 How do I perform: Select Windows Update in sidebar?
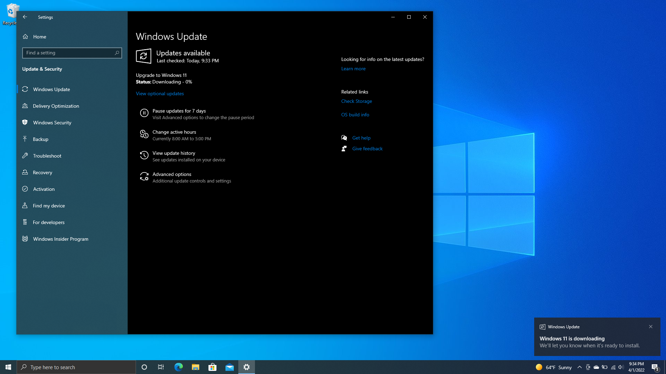72,89
